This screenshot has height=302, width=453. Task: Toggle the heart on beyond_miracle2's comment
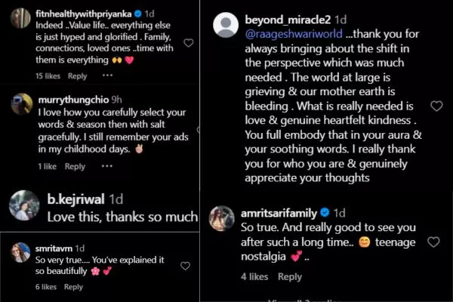(436, 106)
